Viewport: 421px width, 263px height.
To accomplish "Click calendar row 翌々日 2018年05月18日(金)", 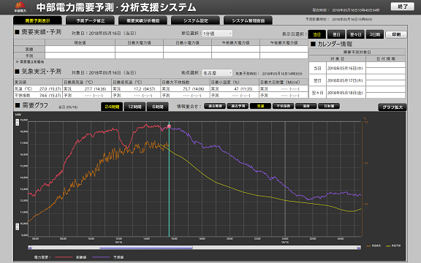I will pyautogui.click(x=357, y=93).
